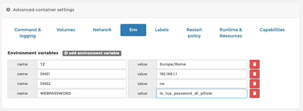The image size is (303, 111).
Task: Focus the WEBPASSWORD name field
Action: click(82, 93)
